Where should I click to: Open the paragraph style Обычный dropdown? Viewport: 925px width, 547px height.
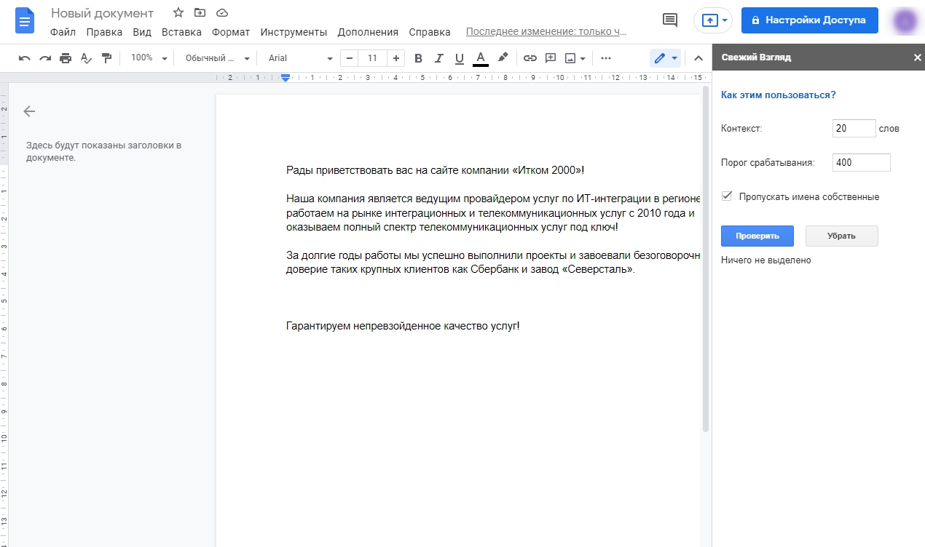pos(217,58)
